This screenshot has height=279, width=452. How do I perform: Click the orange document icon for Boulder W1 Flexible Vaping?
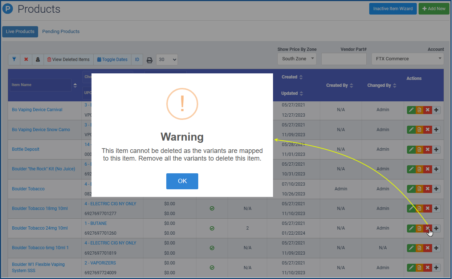pyautogui.click(x=419, y=268)
